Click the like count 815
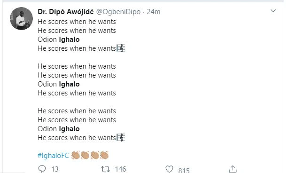This screenshot has width=288, height=173. [x=184, y=170]
